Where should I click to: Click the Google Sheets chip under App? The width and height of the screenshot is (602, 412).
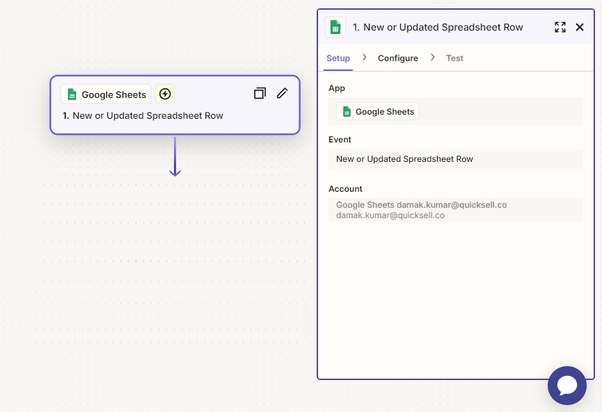click(378, 112)
